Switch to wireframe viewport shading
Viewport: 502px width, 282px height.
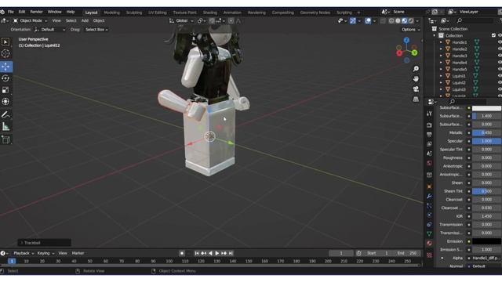pyautogui.click(x=391, y=21)
